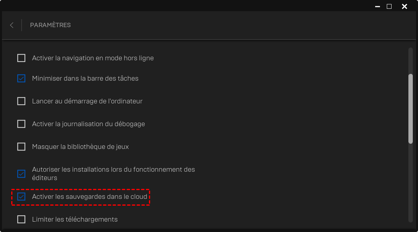Click the vertical scrollbar thumb
Viewport: 418px width, 232px height.
tap(410, 109)
